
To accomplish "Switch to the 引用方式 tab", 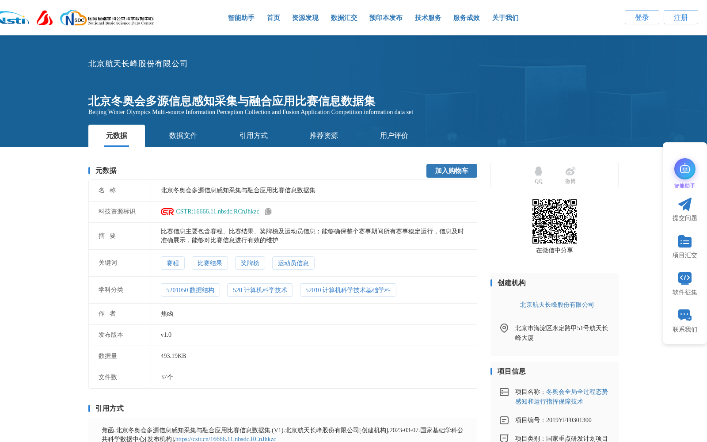I will 254,136.
